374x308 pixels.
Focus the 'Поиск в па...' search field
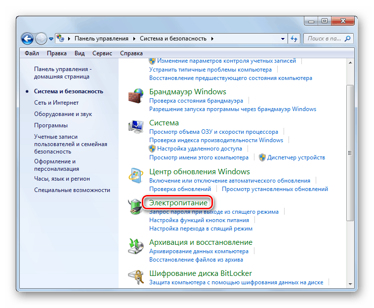coord(328,38)
